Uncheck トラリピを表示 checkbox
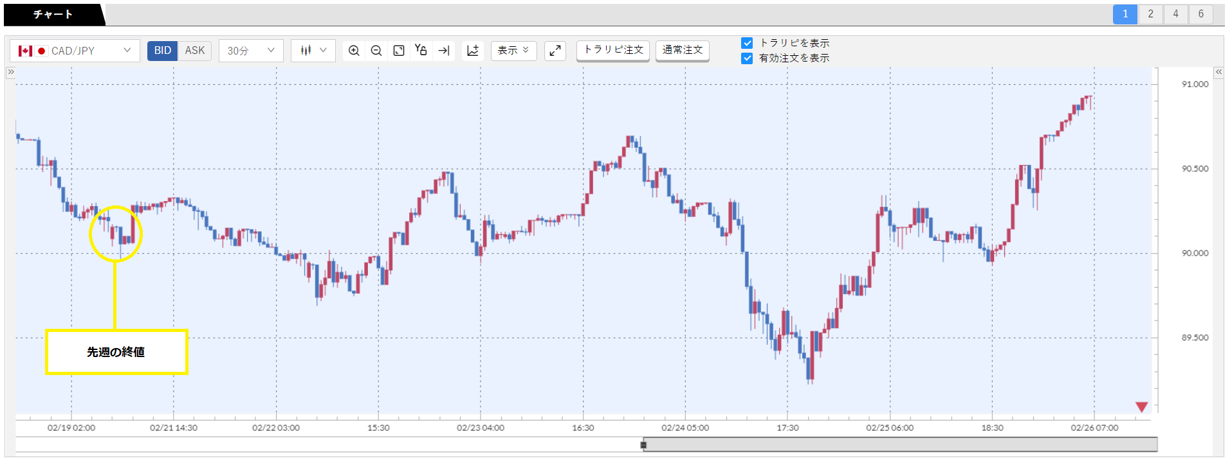The image size is (1232, 463). (x=747, y=43)
